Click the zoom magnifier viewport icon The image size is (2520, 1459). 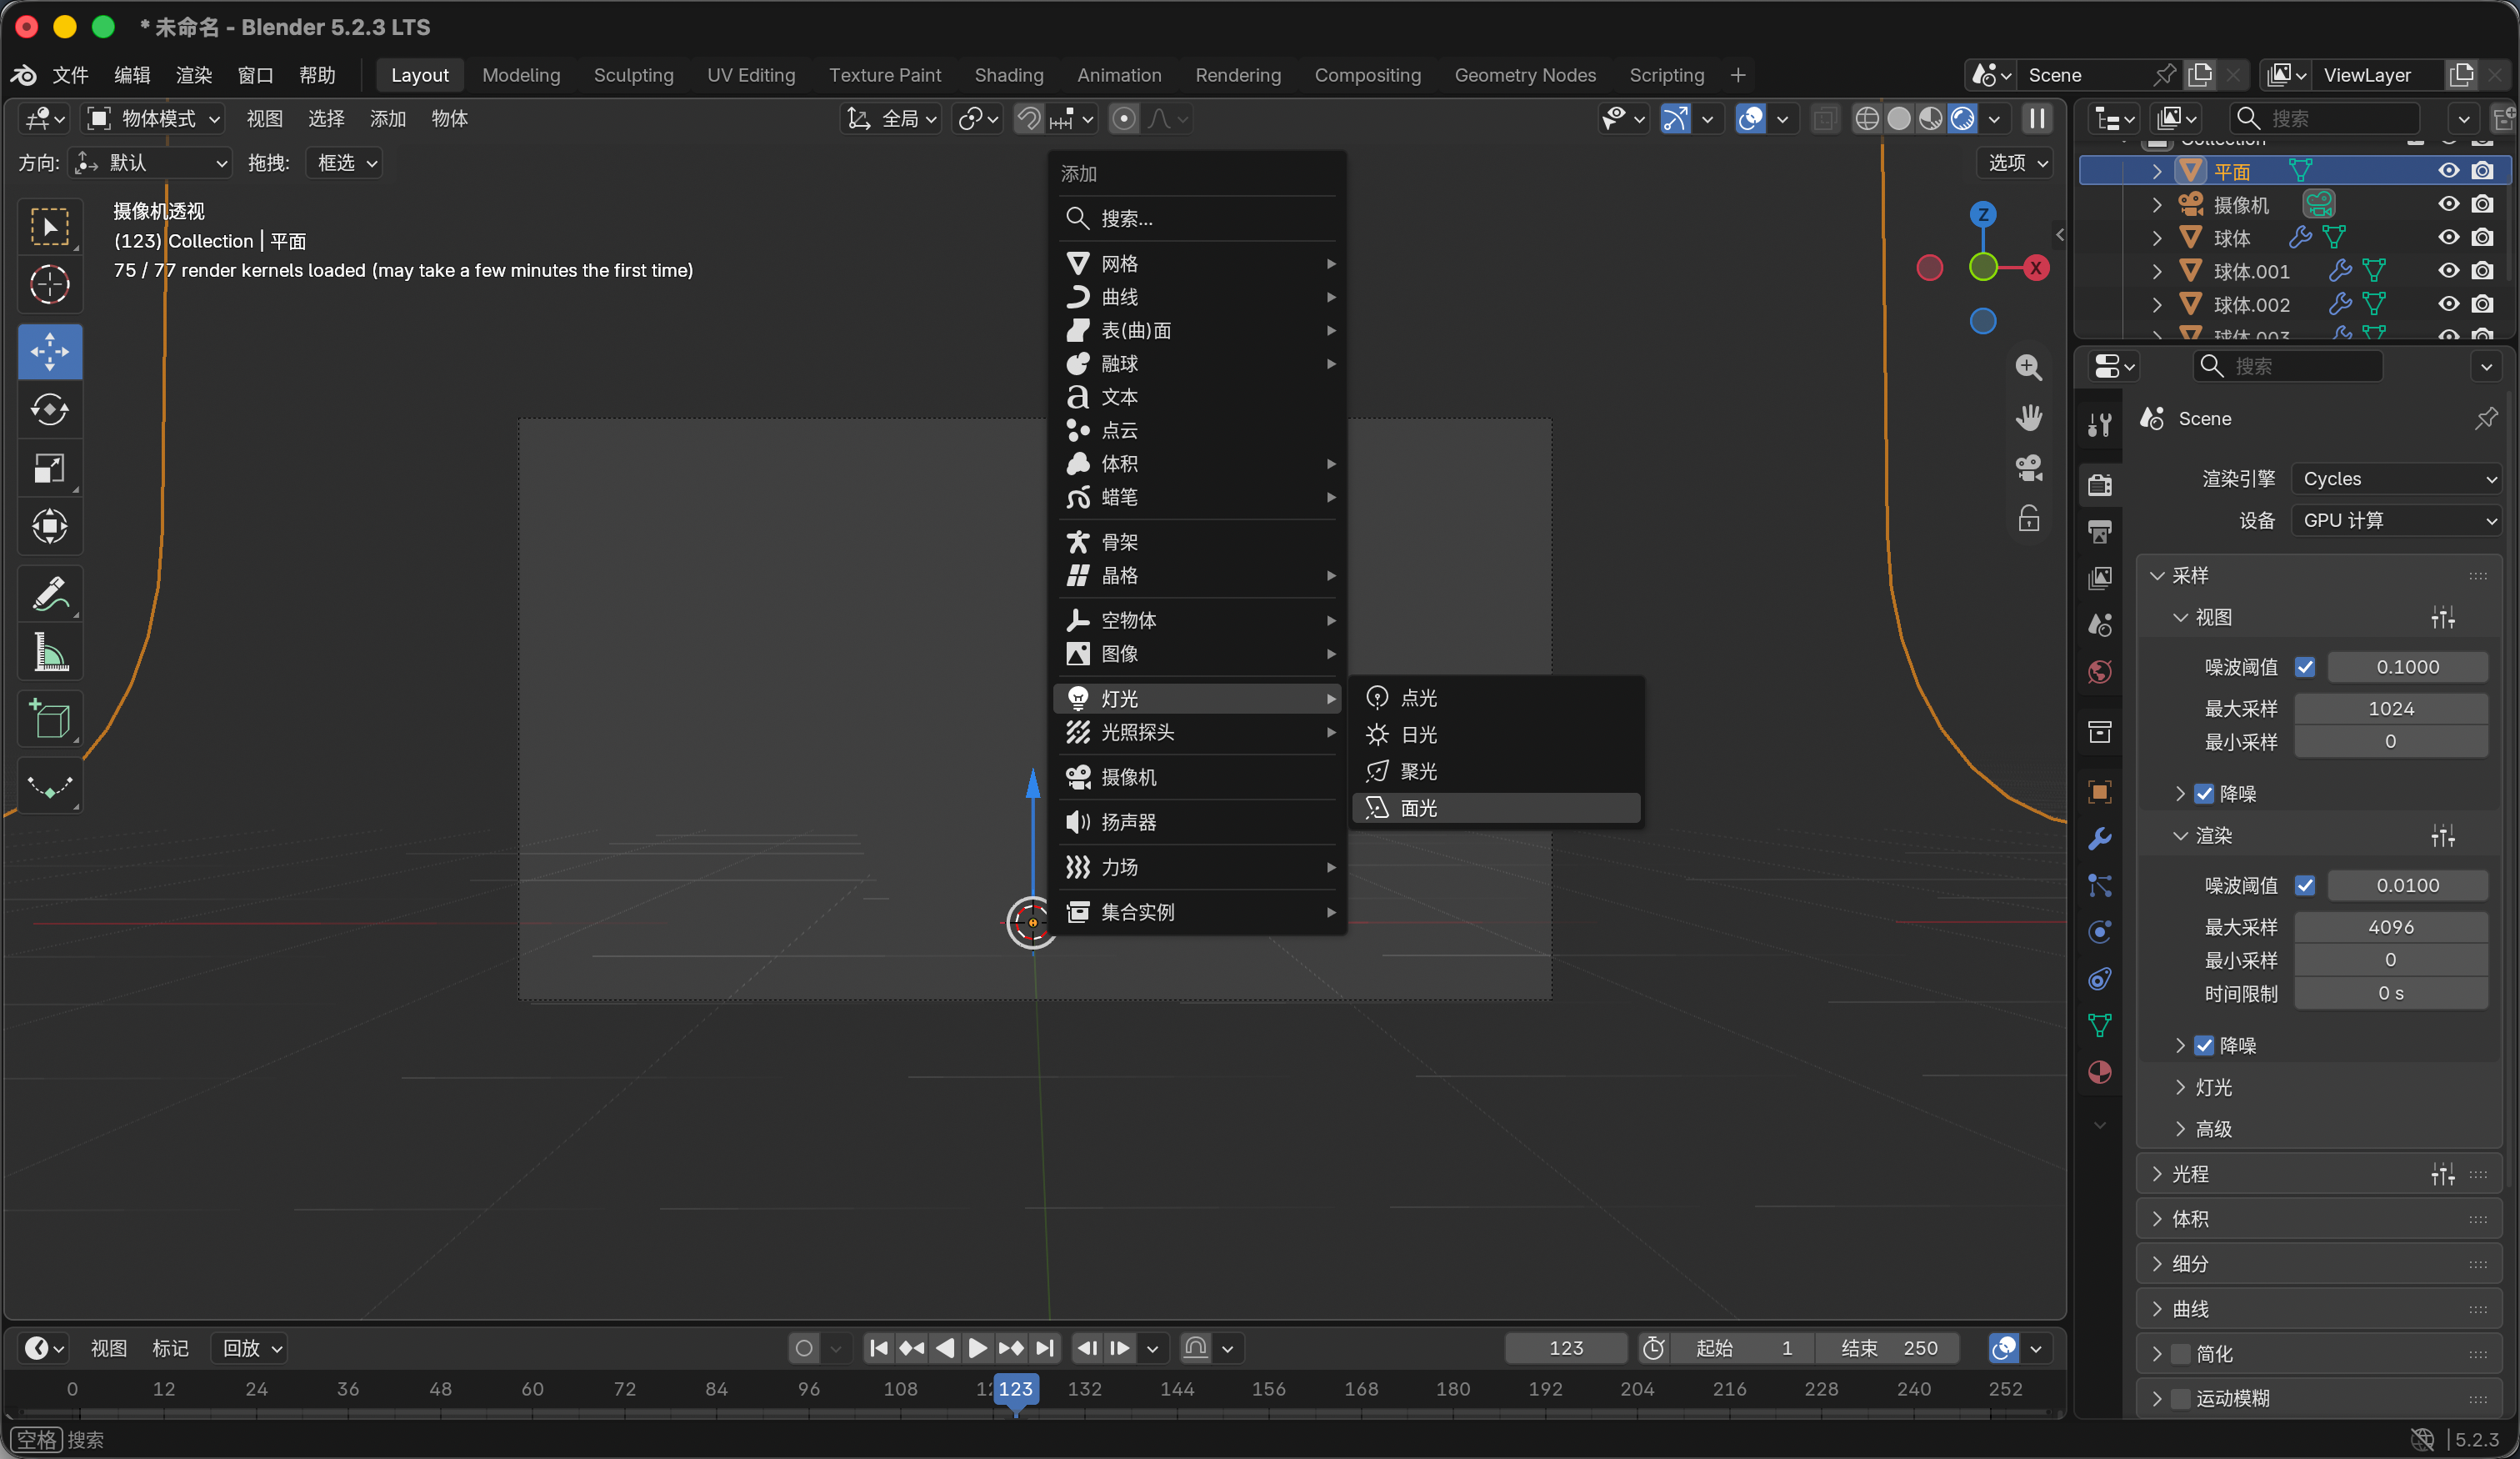coord(2028,368)
